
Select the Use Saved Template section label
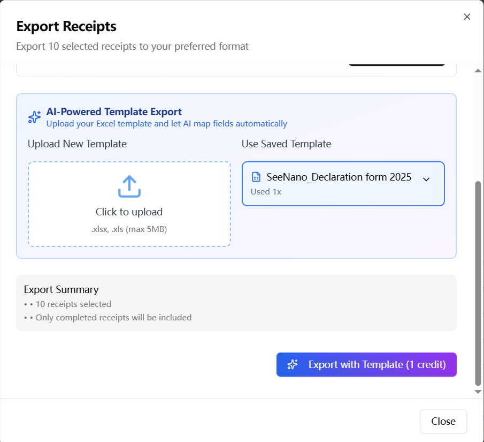point(286,144)
